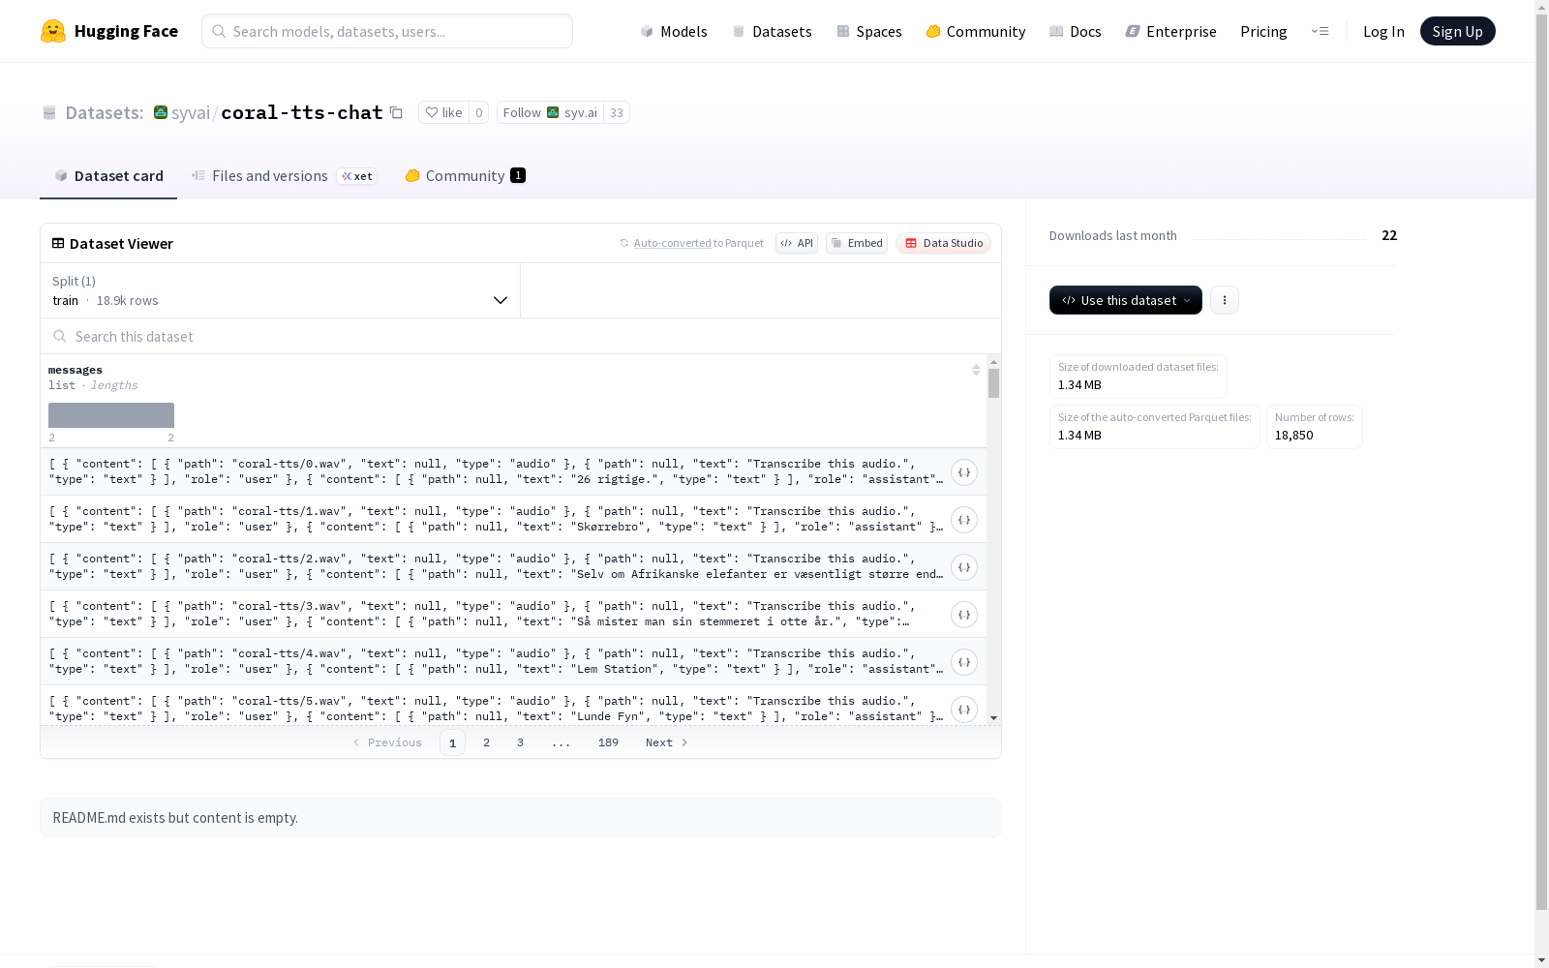Open the Dataset card tab
The height and width of the screenshot is (968, 1549).
tap(108, 176)
